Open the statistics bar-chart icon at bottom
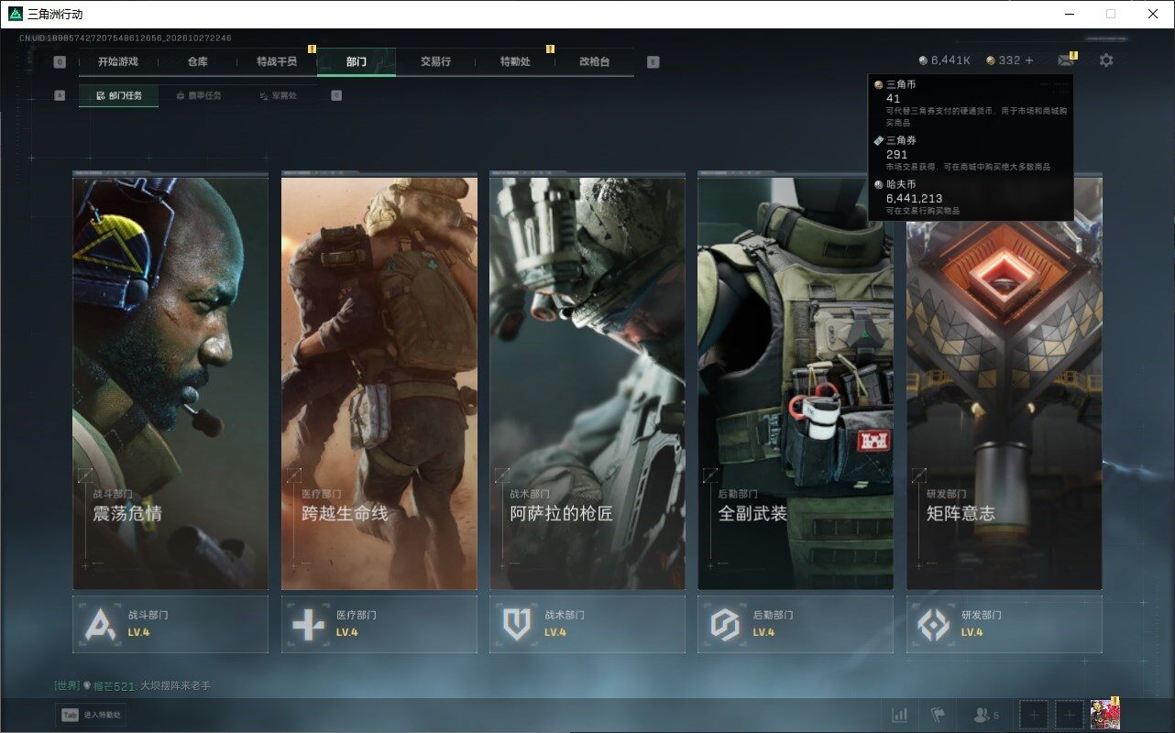The height and width of the screenshot is (733, 1175). point(900,715)
